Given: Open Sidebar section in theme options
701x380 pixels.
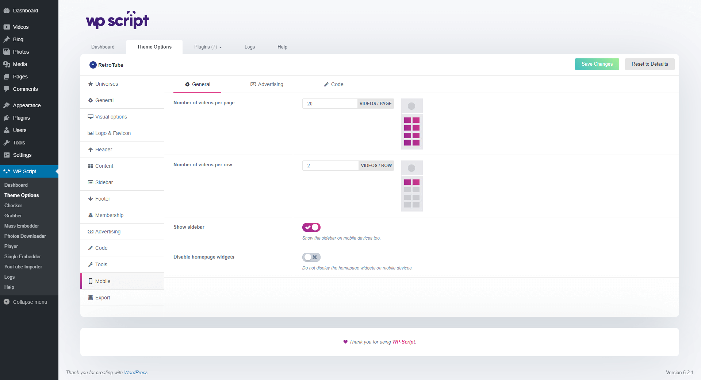Looking at the screenshot, I should coord(122,182).
